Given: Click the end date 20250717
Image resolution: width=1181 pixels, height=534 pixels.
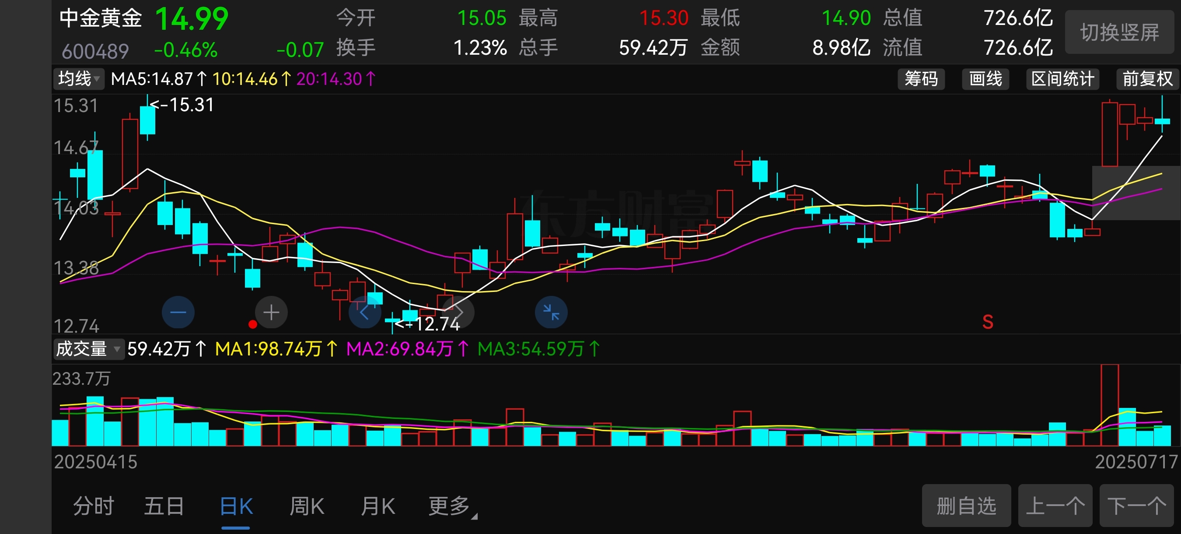Looking at the screenshot, I should [x=1136, y=461].
